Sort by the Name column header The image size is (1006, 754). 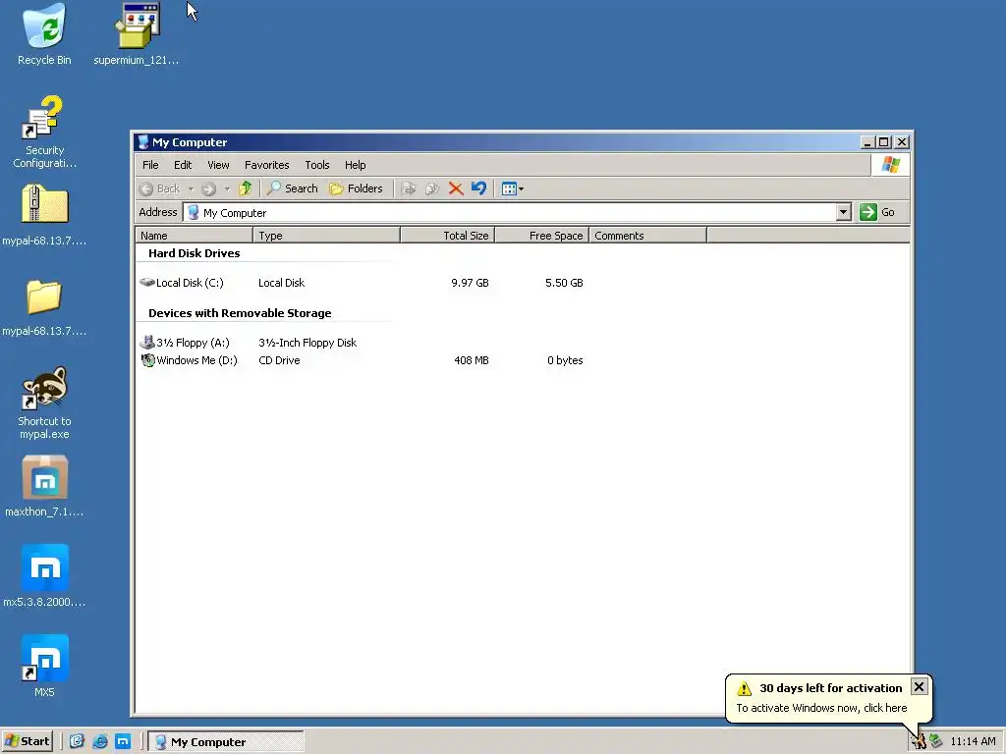(x=194, y=236)
